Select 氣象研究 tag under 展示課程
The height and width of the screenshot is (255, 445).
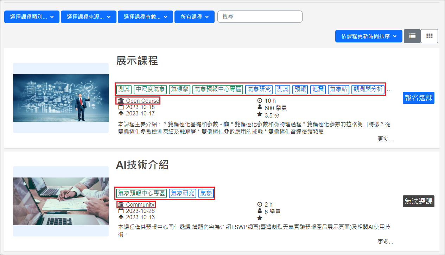point(259,89)
